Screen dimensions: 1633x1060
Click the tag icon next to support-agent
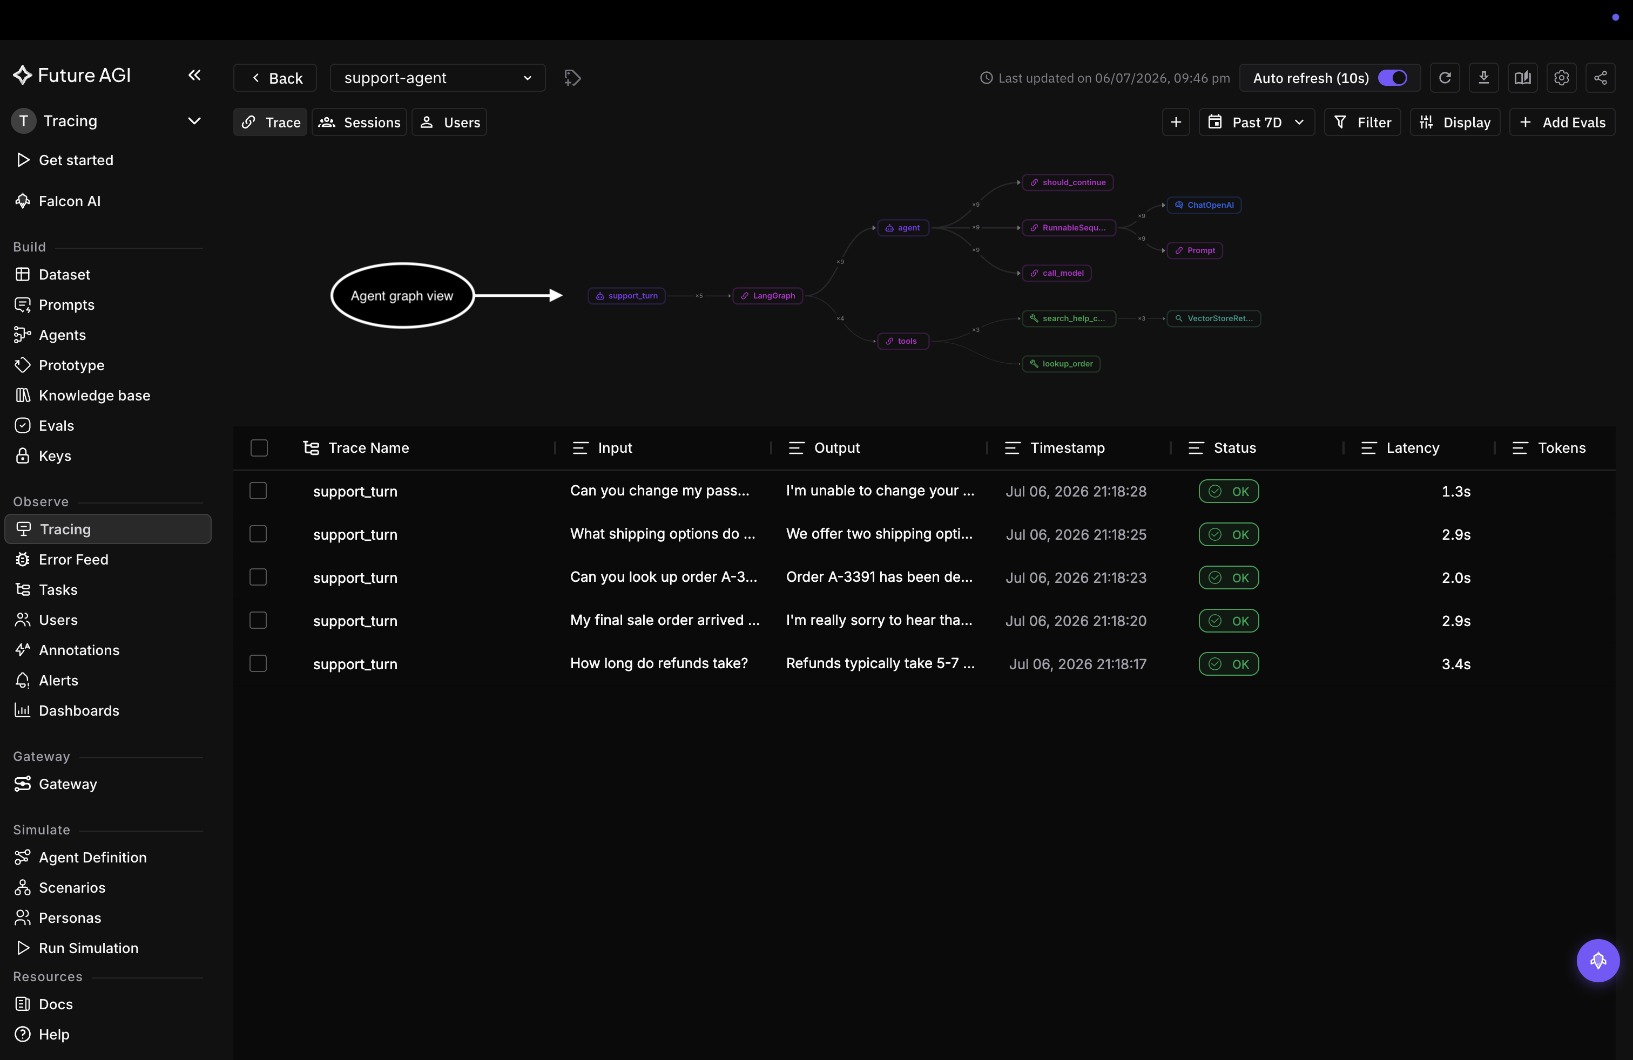[572, 78]
